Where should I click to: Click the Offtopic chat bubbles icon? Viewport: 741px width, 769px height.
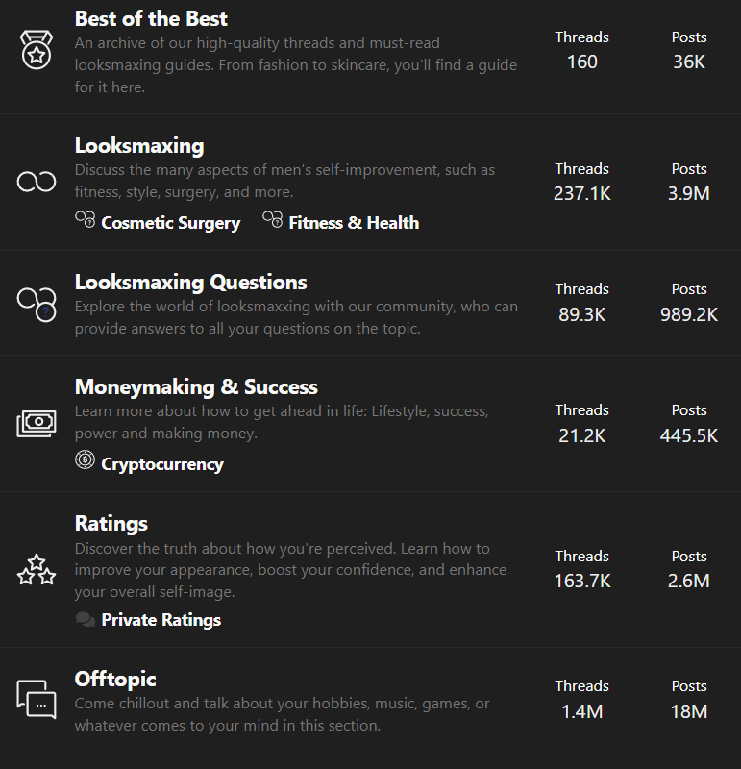pyautogui.click(x=37, y=699)
